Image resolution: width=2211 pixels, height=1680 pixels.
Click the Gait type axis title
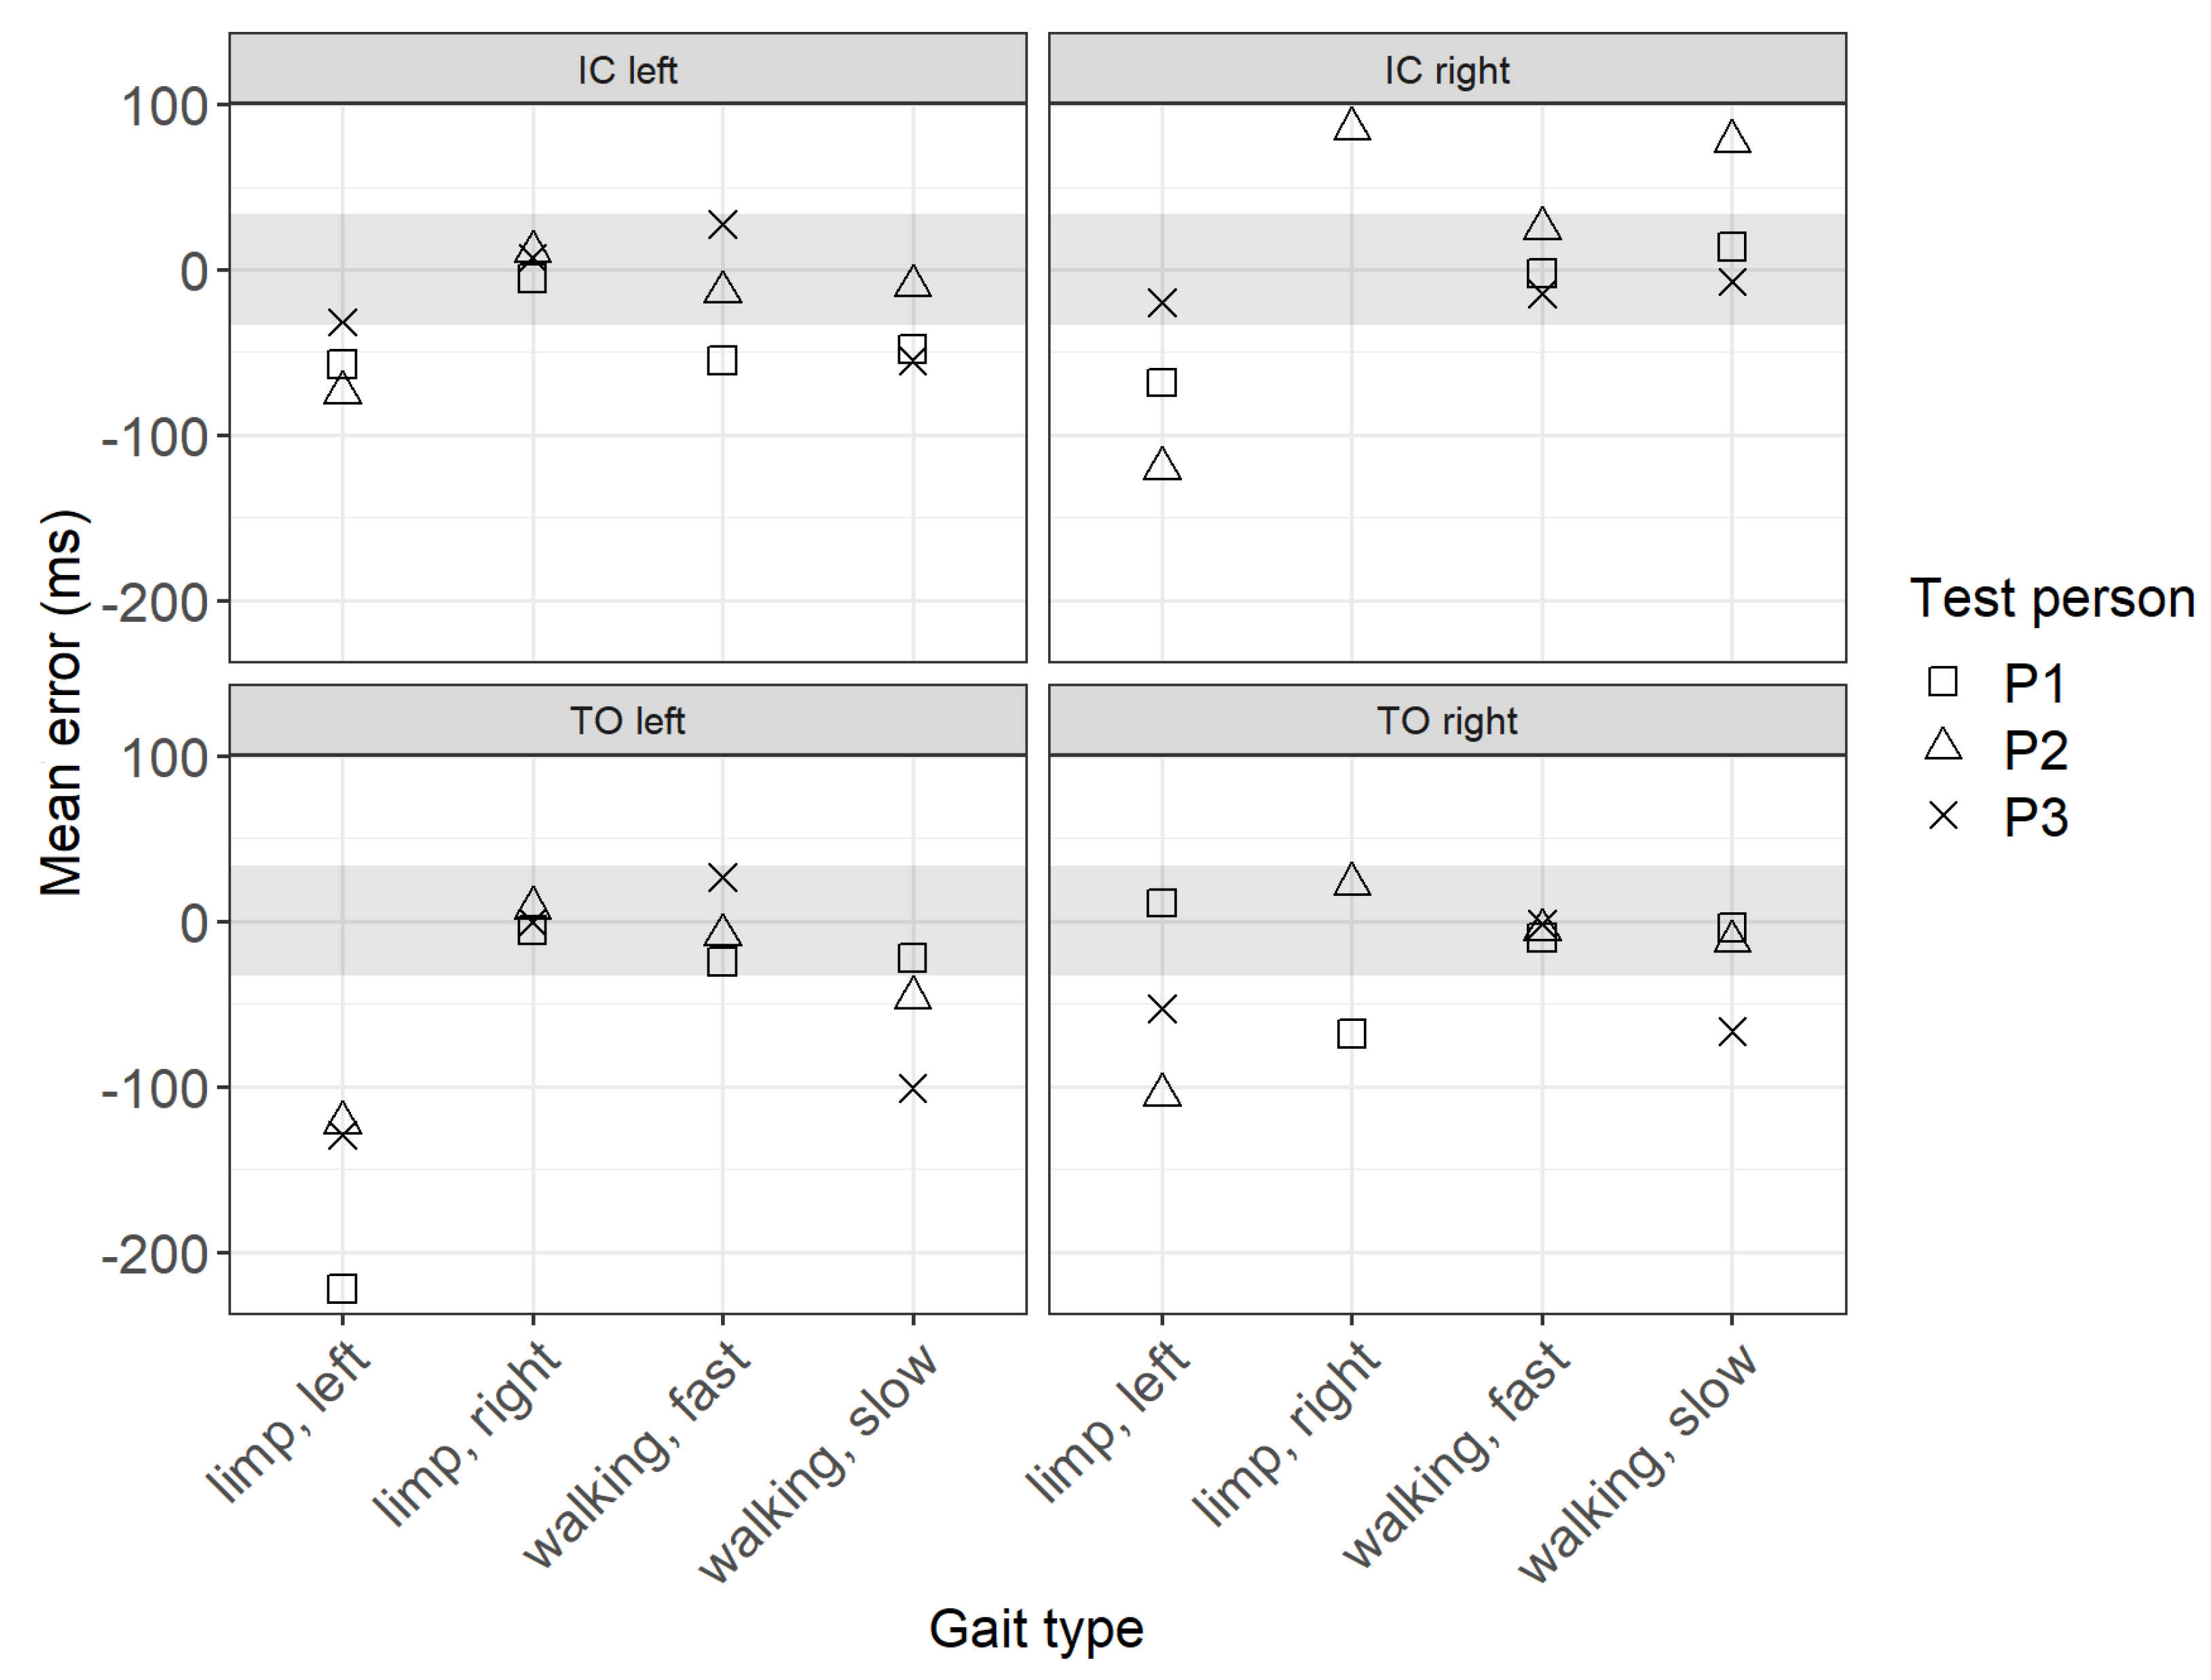1036,1628
